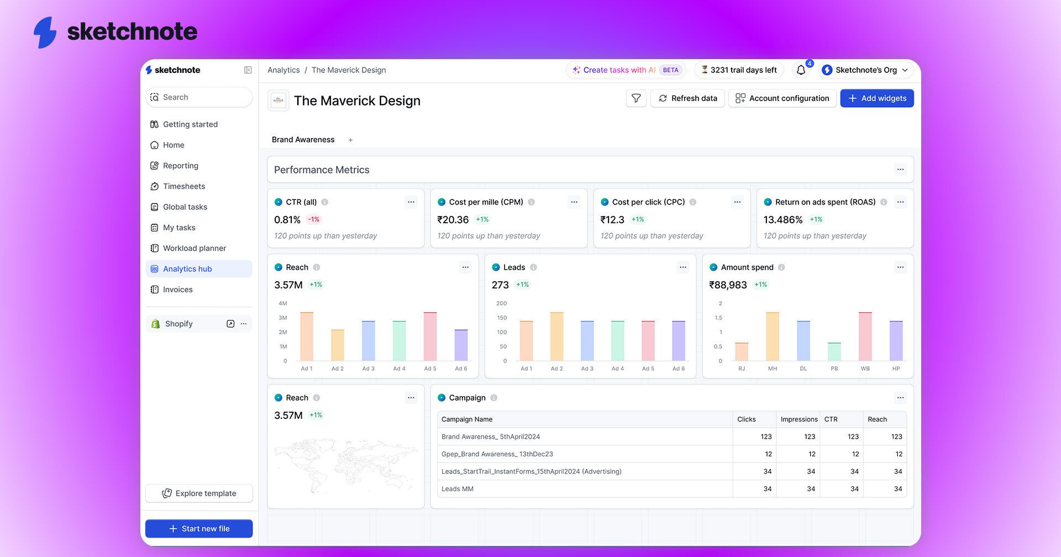
Task: Click the Search input field
Action: [x=199, y=97]
